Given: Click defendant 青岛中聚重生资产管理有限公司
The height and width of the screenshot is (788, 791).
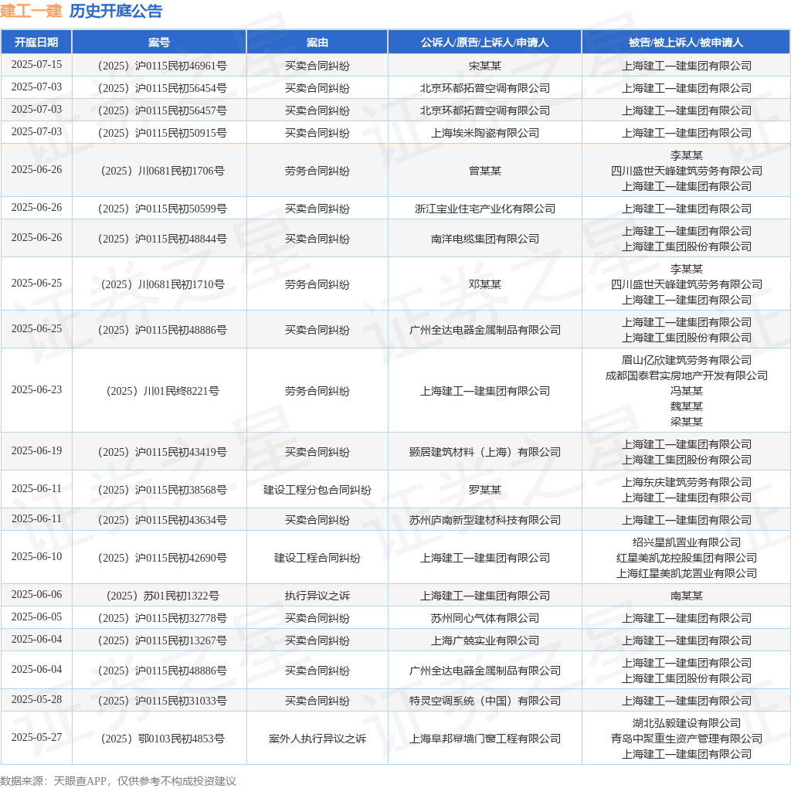Looking at the screenshot, I should 686,739.
